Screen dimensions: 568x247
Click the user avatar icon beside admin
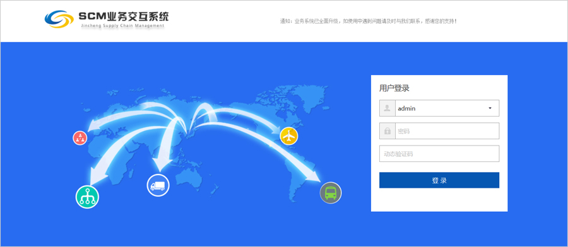(388, 108)
